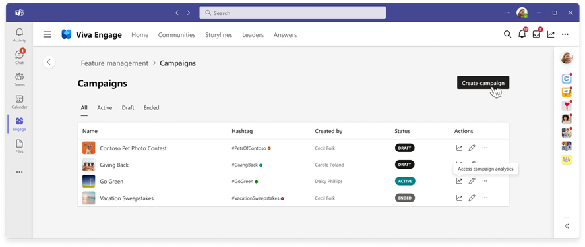Go to Storylines tab
This screenshot has width=585, height=247.
pos(218,35)
